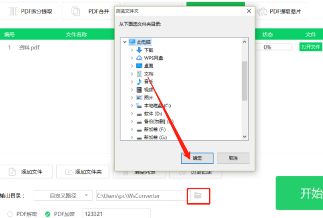The height and width of the screenshot is (218, 323).
Task: Click the Add File button
Action: [x=26, y=172]
